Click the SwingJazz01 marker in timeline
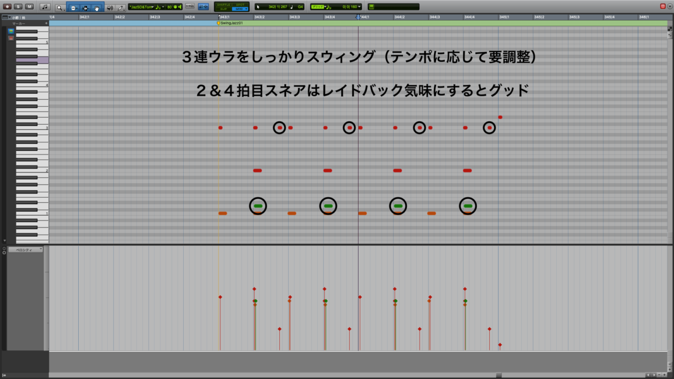Viewport: 674px width, 379px height. (x=231, y=23)
